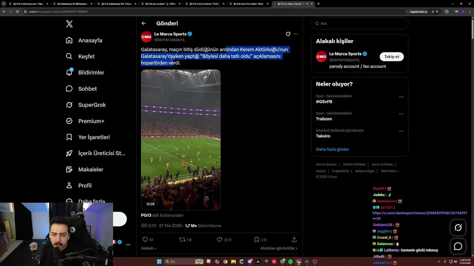Click the Makaleler article icon
474x266 pixels.
click(x=69, y=169)
